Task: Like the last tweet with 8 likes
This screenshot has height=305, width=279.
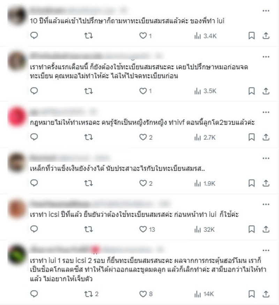Action: click(x=146, y=294)
